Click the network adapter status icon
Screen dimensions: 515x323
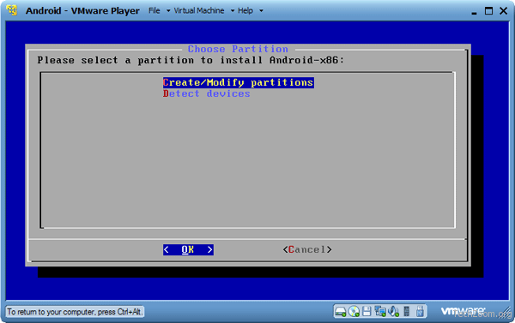tap(380, 311)
